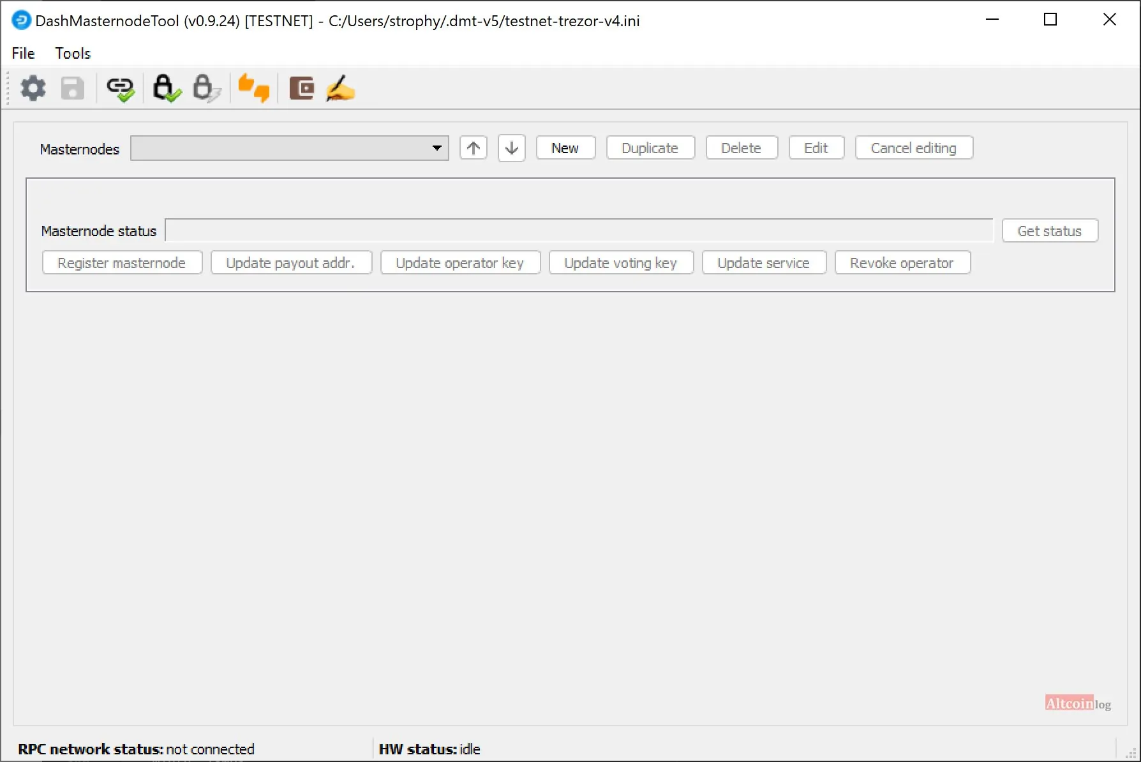Open the sign message pen icon
Image resolution: width=1141 pixels, height=762 pixels.
340,88
